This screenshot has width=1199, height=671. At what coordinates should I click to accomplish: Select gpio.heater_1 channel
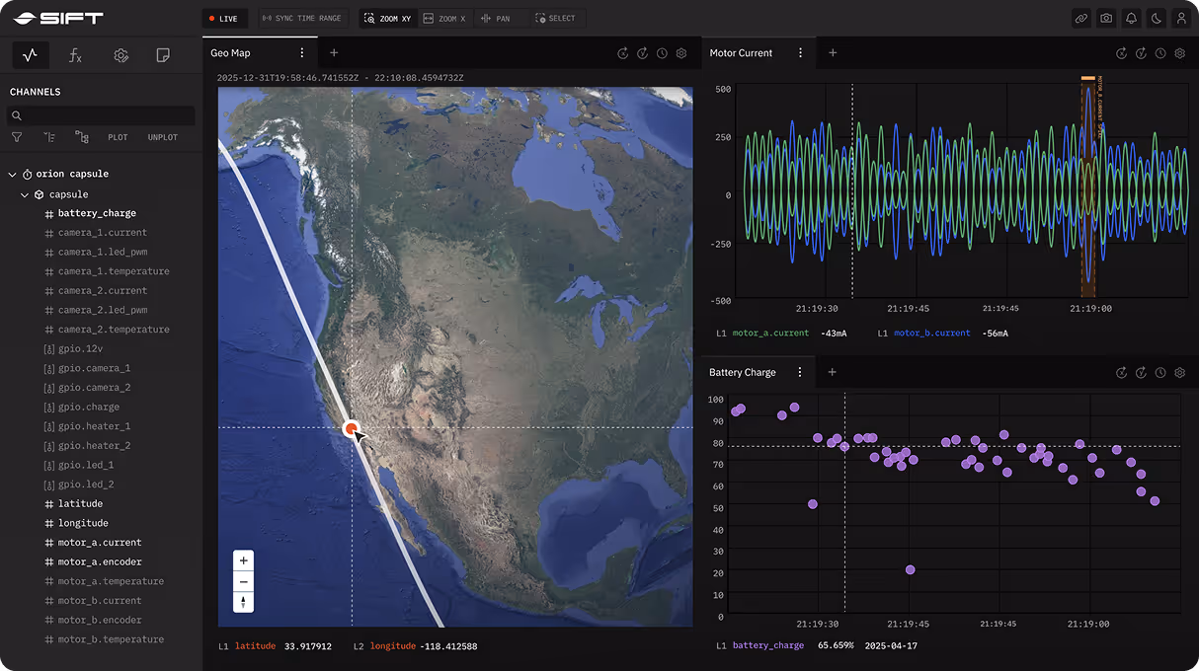coord(94,426)
